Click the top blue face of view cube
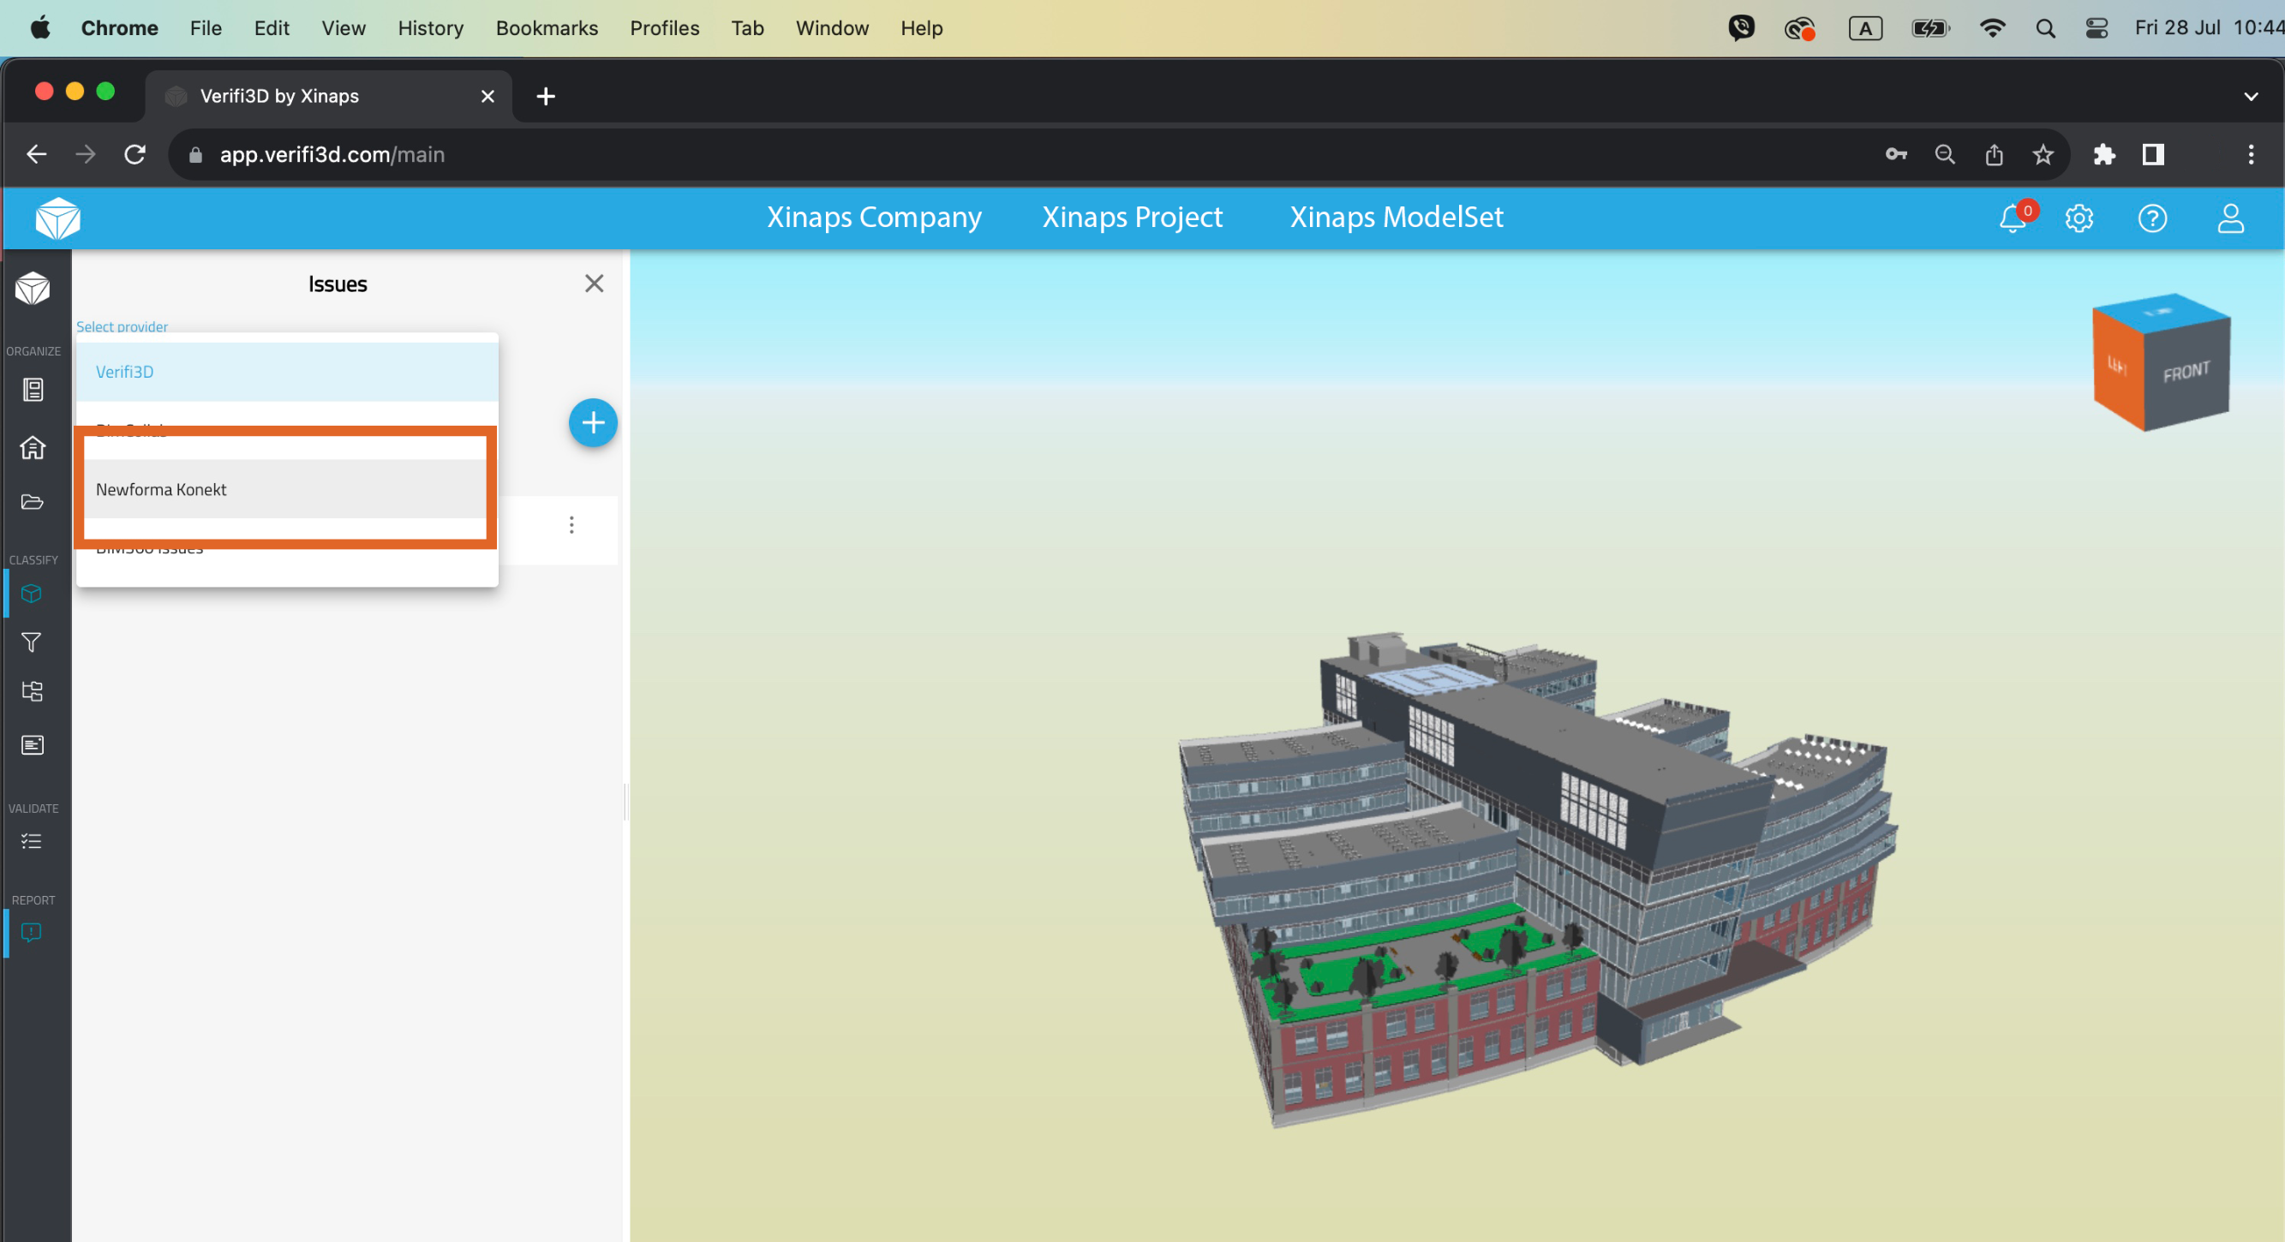 click(2161, 313)
